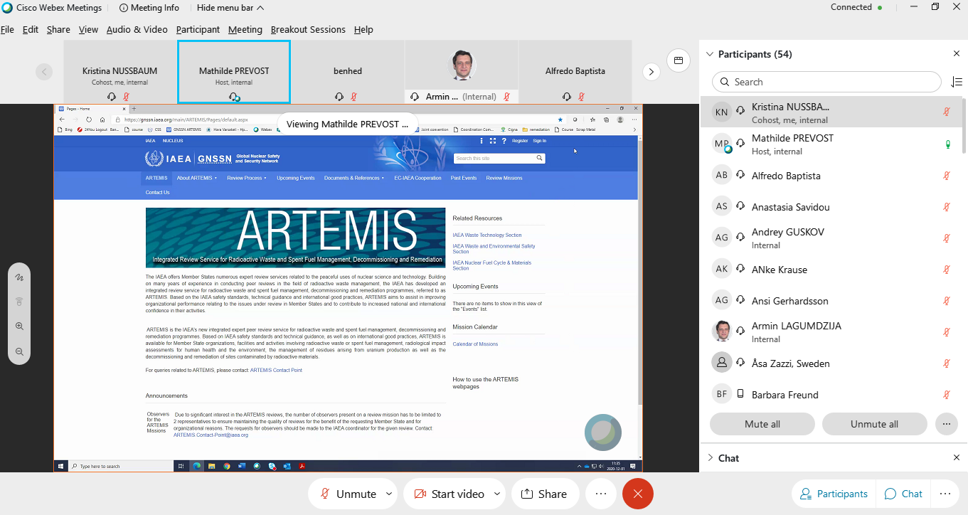Select the annotation pen tool
The height and width of the screenshot is (515, 968).
pyautogui.click(x=19, y=277)
